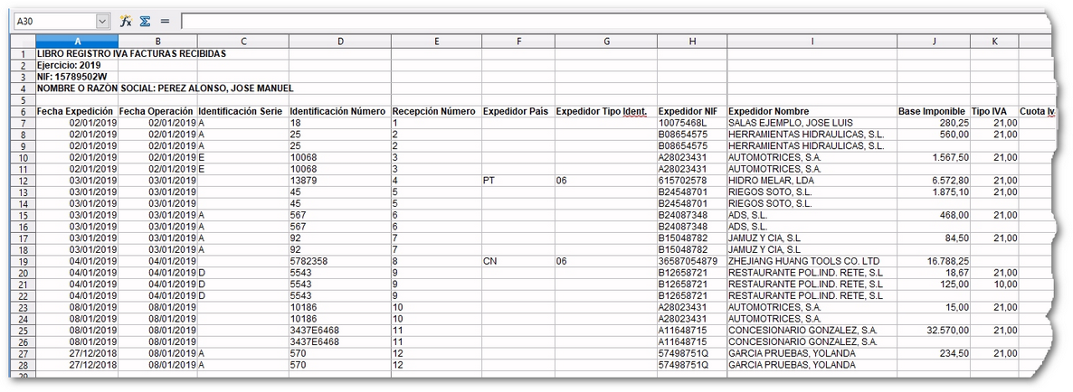This screenshot has width=1073, height=392.
Task: Click the Sum sigma icon
Action: click(145, 21)
